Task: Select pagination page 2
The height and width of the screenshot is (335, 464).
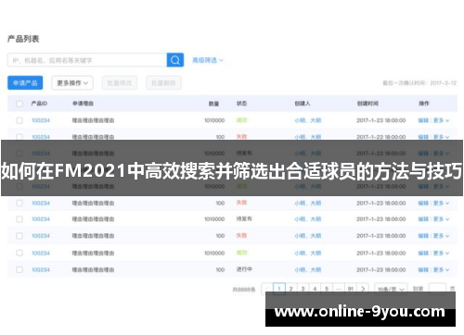Action: pos(290,289)
